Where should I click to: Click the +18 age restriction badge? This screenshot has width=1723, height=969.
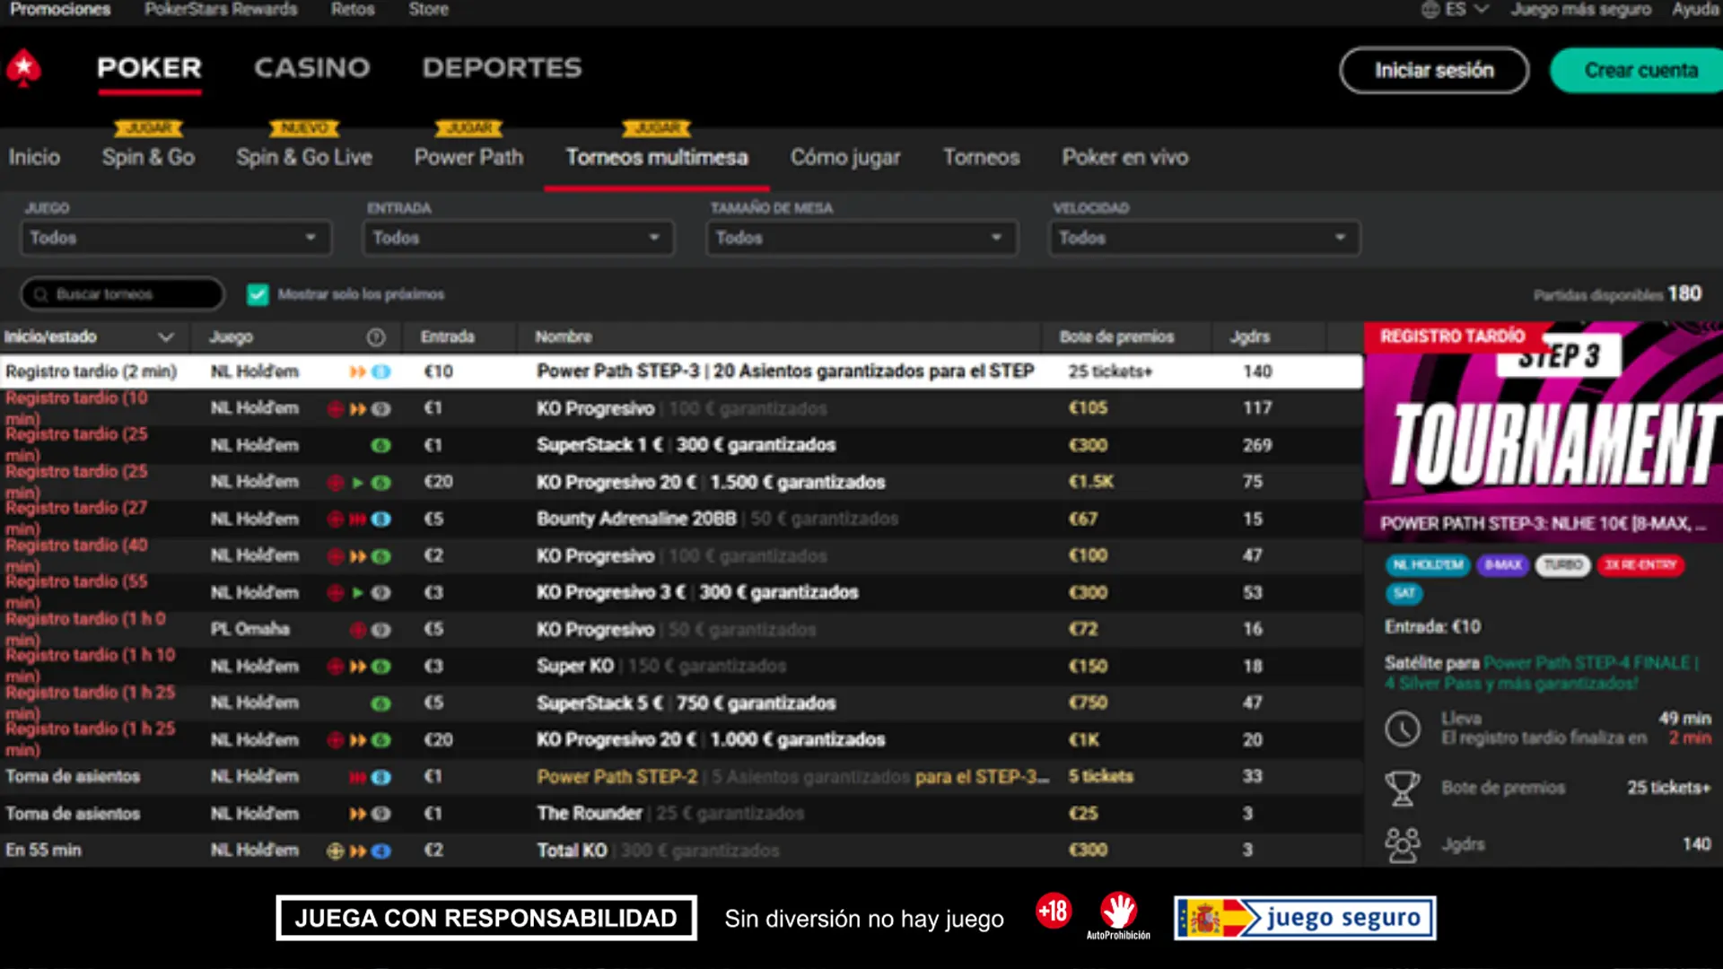click(x=1054, y=912)
